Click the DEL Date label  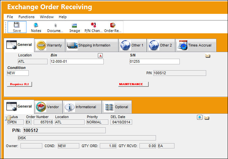pyautogui.click(x=118, y=117)
